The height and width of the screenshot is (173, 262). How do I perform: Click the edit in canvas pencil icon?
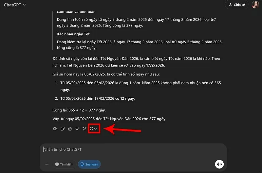tap(84, 129)
